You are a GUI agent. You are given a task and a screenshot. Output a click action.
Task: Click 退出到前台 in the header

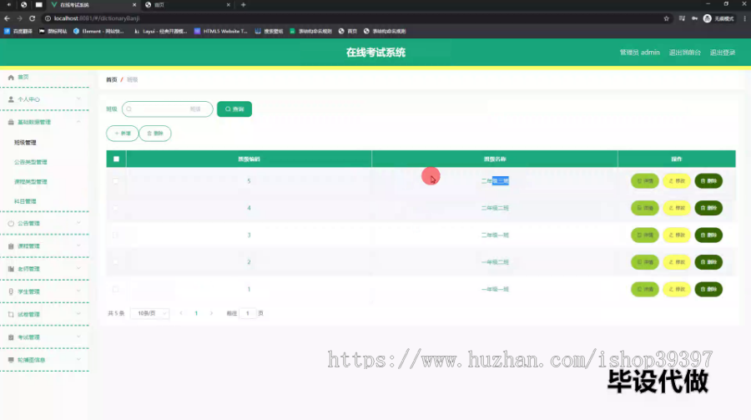tap(684, 53)
